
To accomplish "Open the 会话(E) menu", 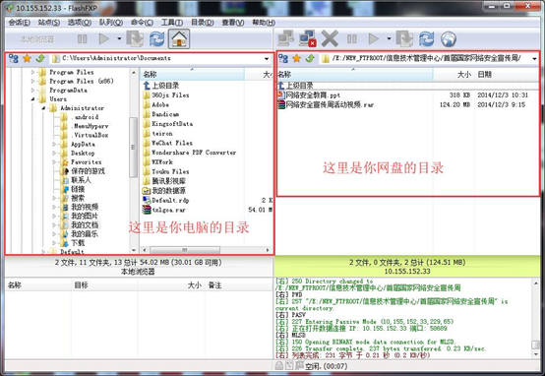I will [19, 23].
